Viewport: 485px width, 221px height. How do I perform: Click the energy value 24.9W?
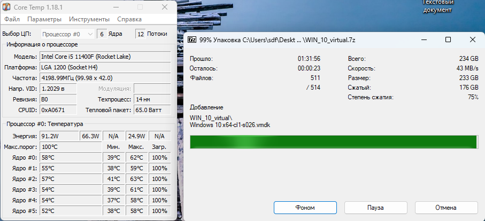pos(137,136)
